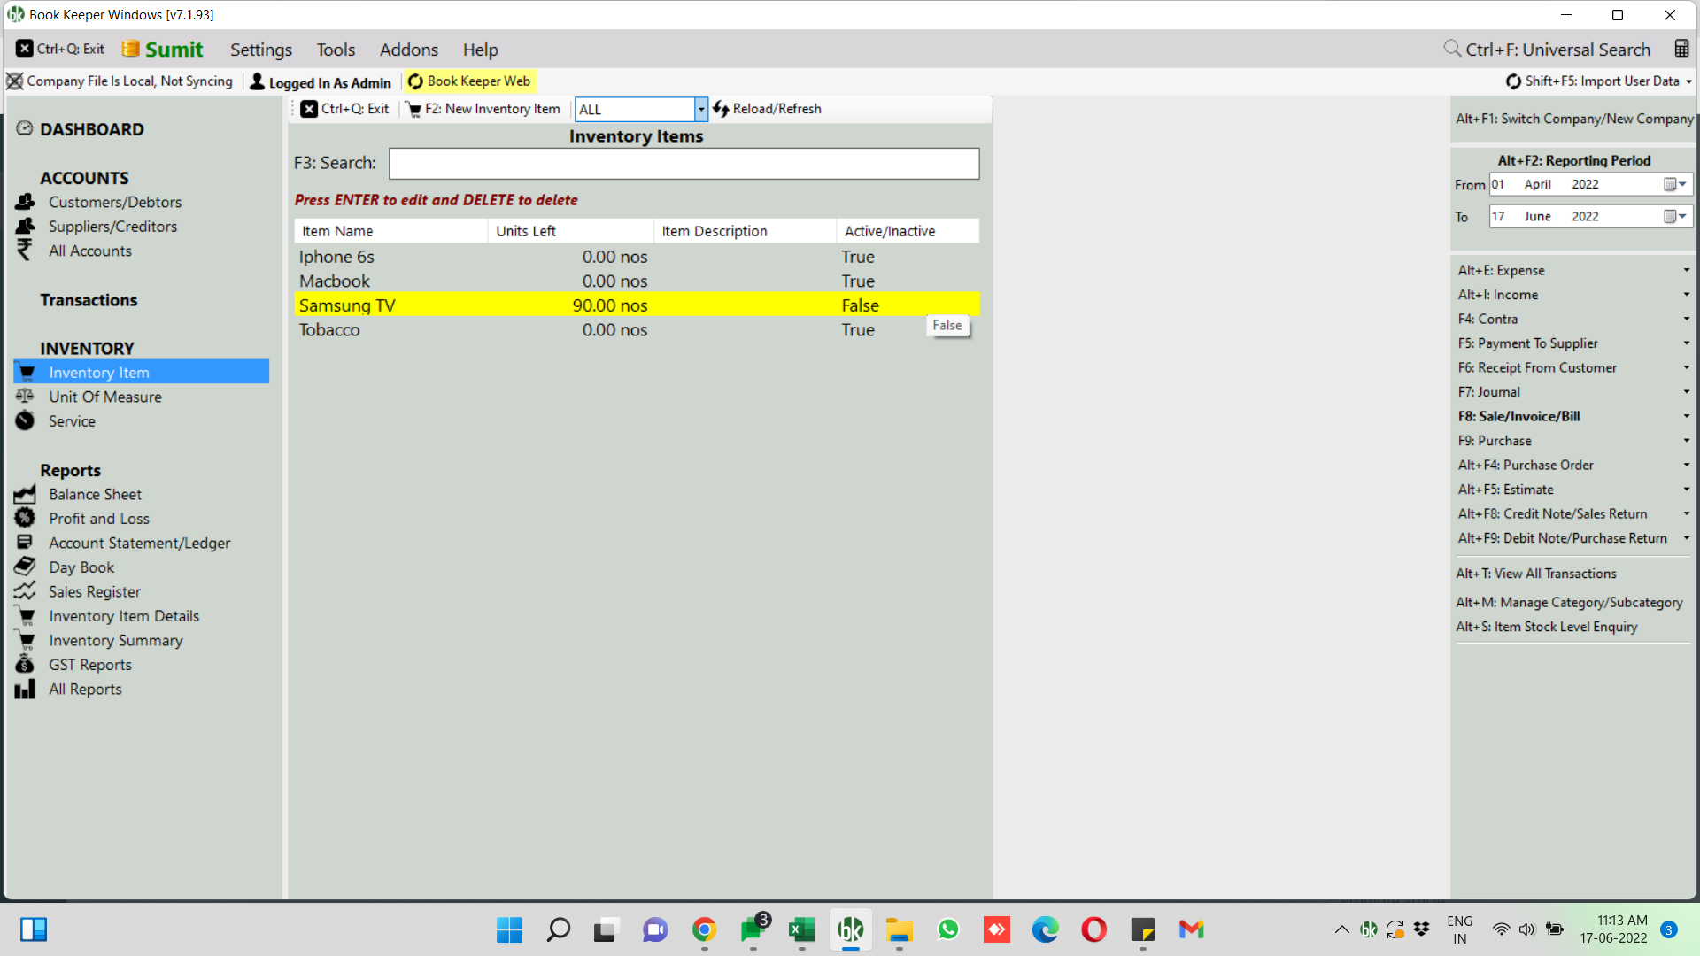
Task: Open WhatsApp from the taskbar
Action: tap(948, 929)
